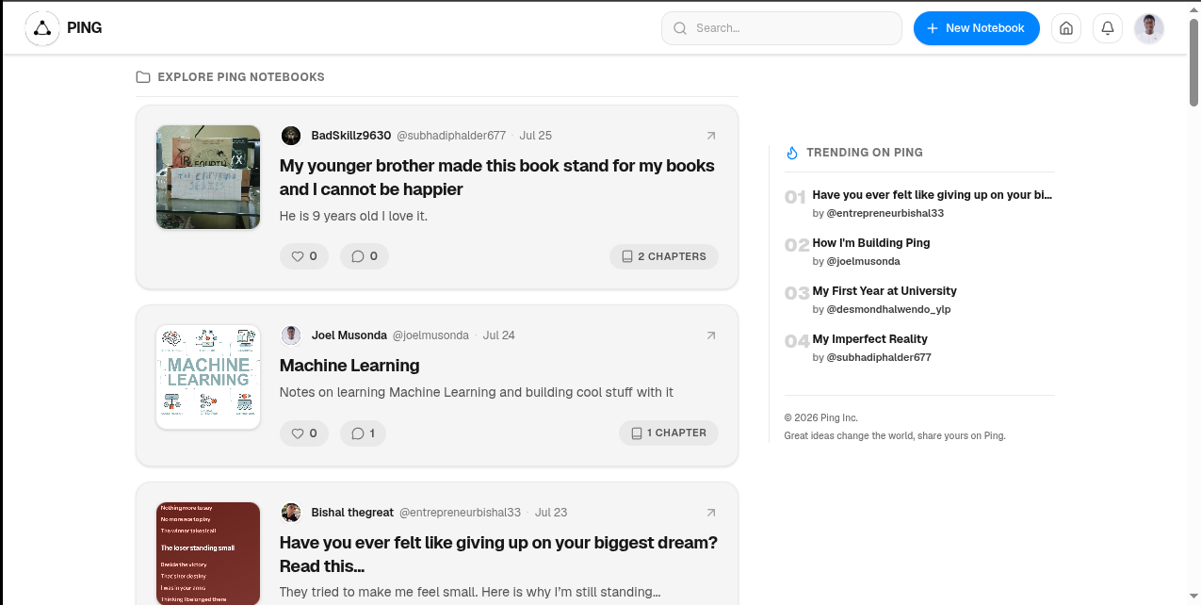Viewport: 1201px width, 605px height.
Task: Like the Machine Learning notebook
Action: [304, 433]
